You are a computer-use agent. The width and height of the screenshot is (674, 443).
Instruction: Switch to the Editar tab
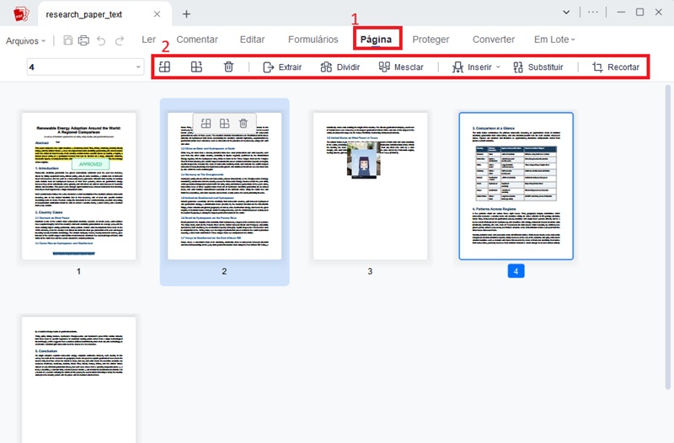[252, 40]
